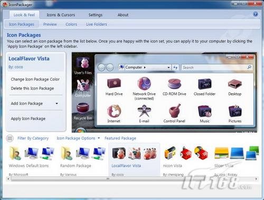The image size is (264, 200).
Task: Open the Featured Package link
Action: click(120, 138)
